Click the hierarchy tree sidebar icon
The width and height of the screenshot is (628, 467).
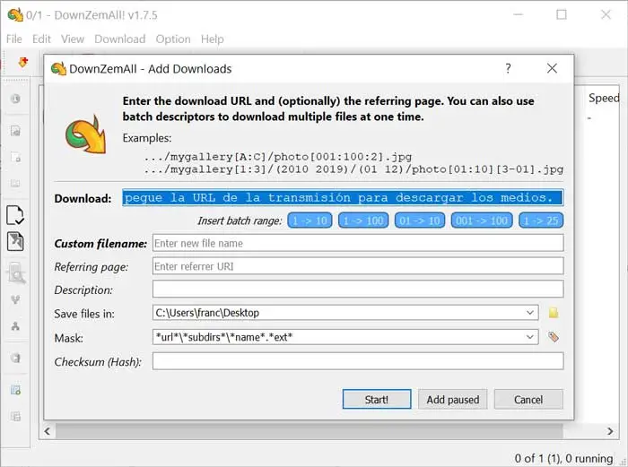[x=15, y=326]
